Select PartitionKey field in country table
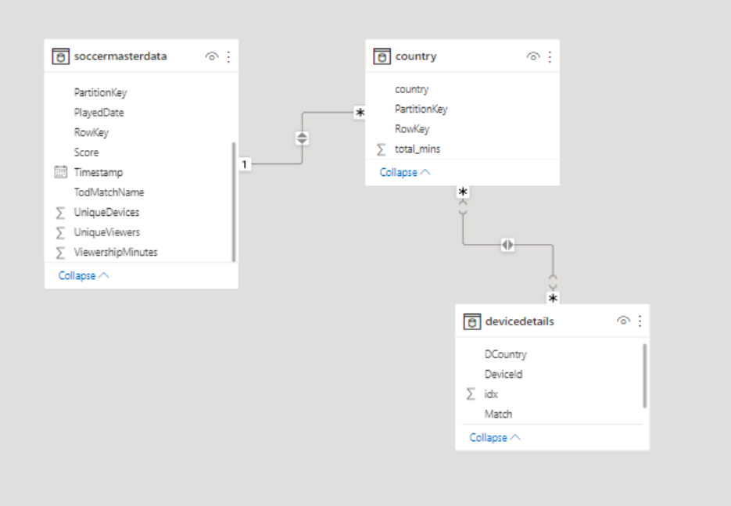Viewport: 731px width, 506px height. pyautogui.click(x=421, y=109)
